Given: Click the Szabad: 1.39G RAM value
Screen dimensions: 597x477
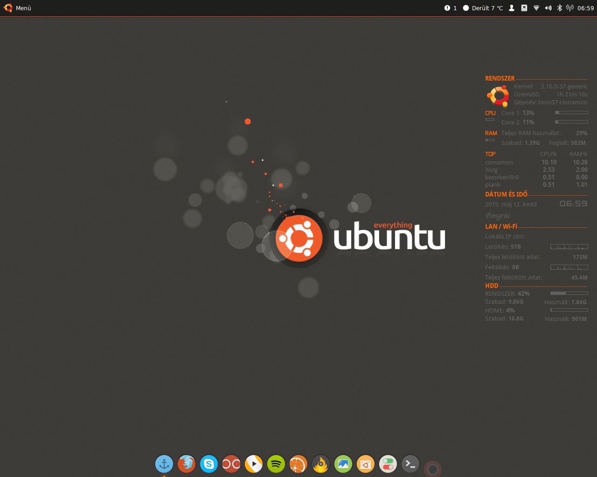Looking at the screenshot, I should click(521, 143).
